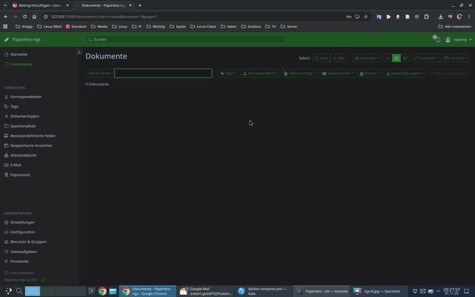475x297 pixels.
Task: Expand the Titel & Inhalt search type dropdown
Action: (100, 73)
